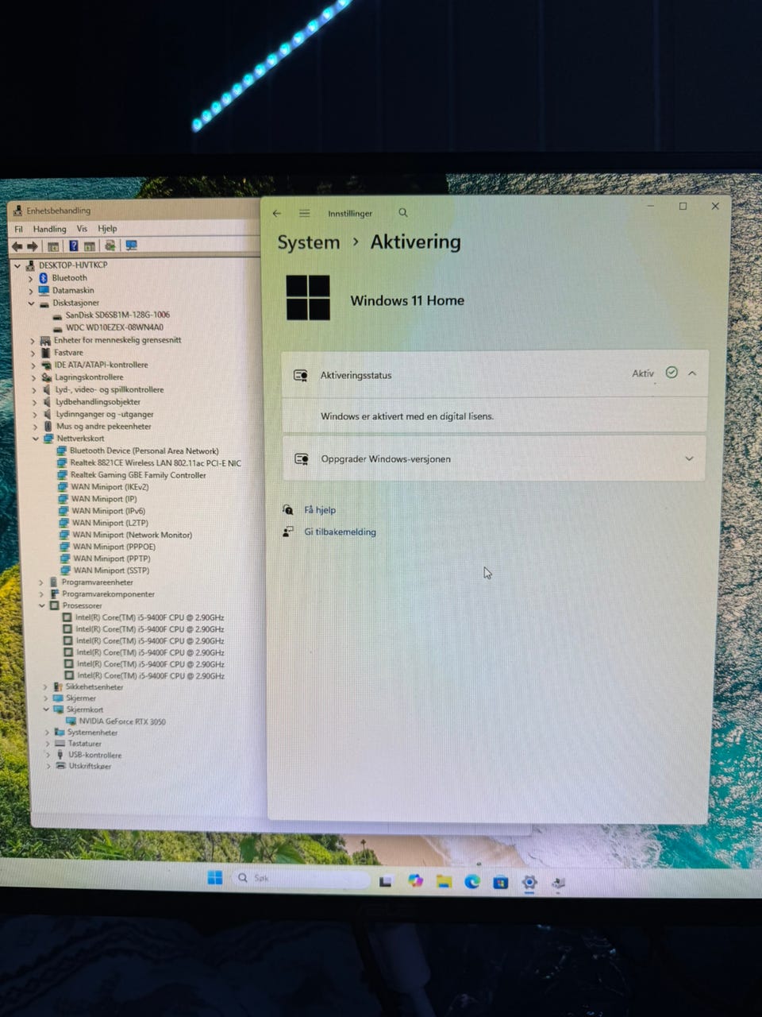Select Bluetooth Device (Personal Area Network)
Screen dimensions: 762x1017
tap(144, 451)
